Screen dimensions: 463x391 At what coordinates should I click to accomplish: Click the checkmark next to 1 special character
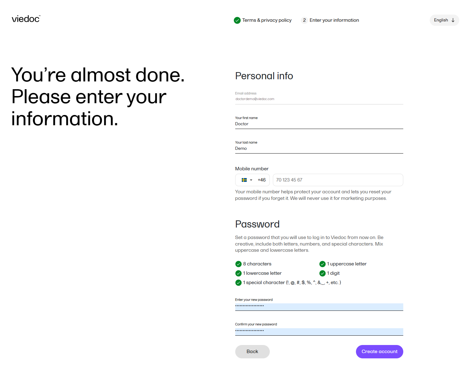click(x=238, y=283)
